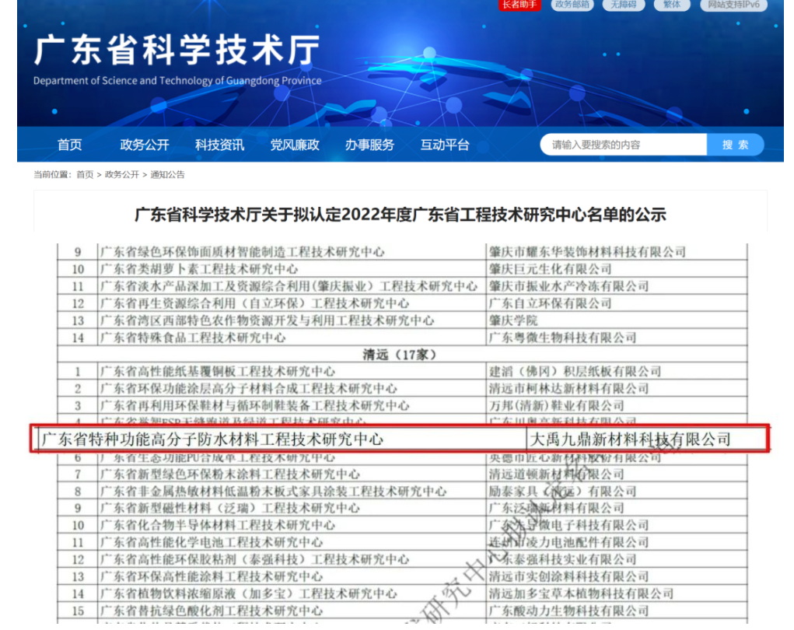Select 广东省高性能纸基覆铜板工程技术研究中心 cell

292,372
